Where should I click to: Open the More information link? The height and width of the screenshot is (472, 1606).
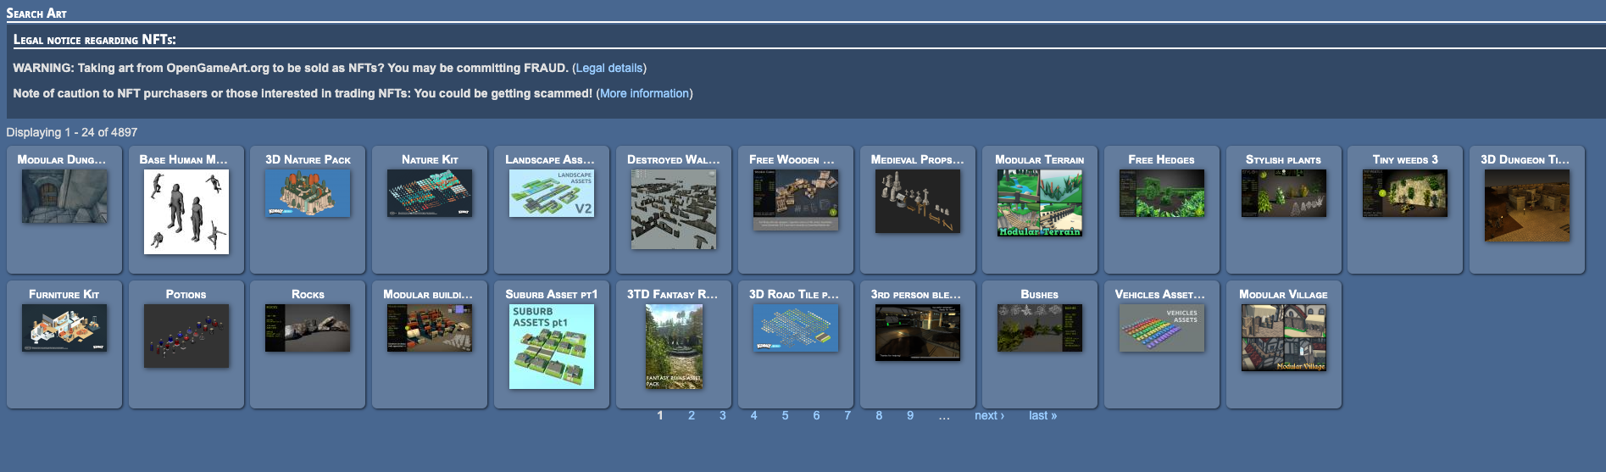pyautogui.click(x=644, y=93)
